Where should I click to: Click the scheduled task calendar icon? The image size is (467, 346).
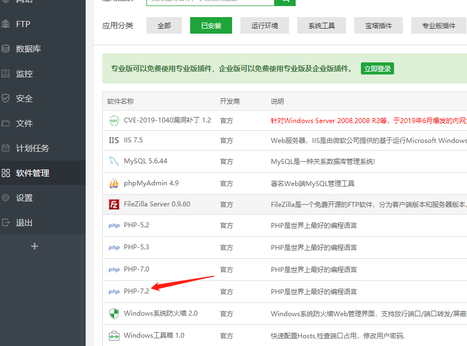[6, 148]
